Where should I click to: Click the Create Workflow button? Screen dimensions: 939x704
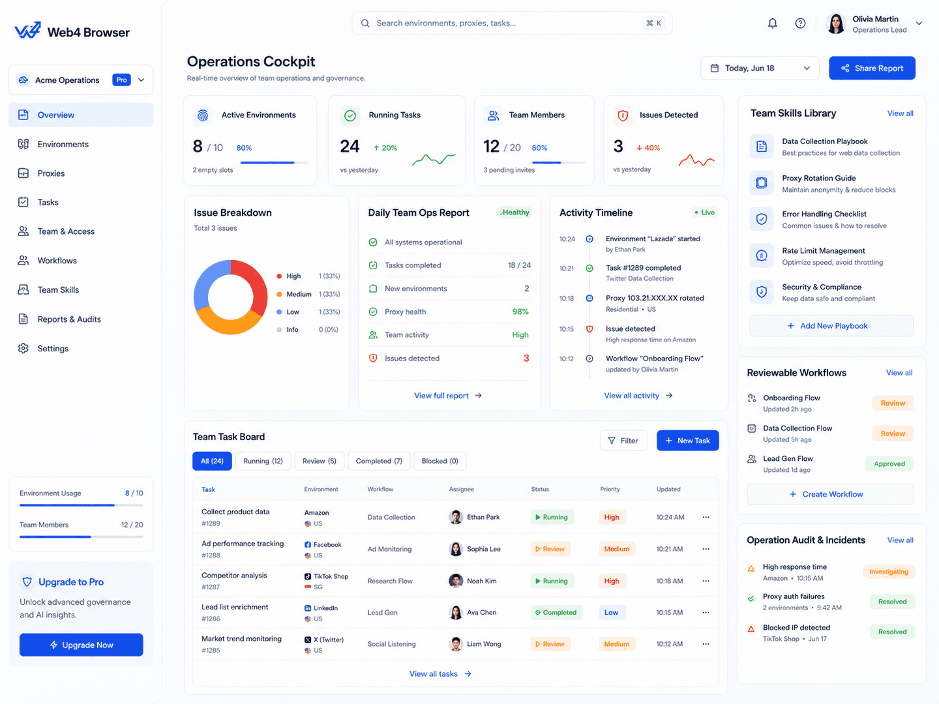(x=830, y=494)
